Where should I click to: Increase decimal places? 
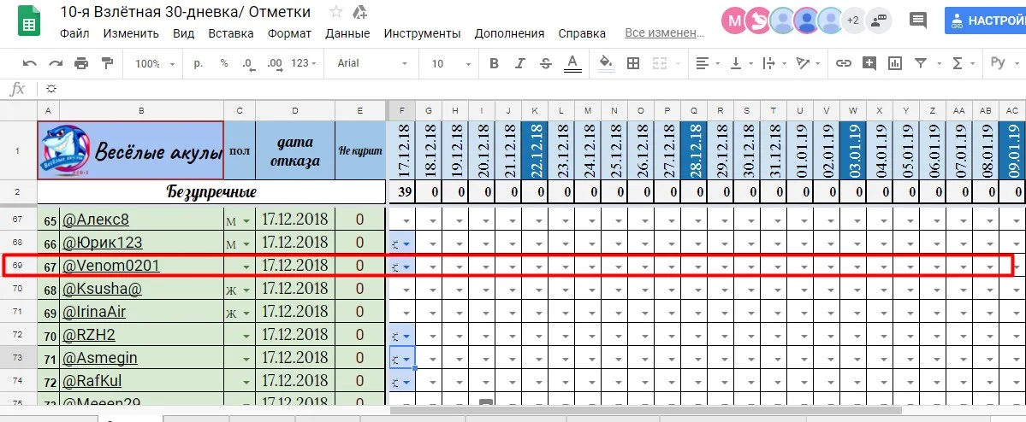point(275,63)
